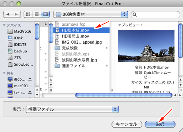Go back with the left arrow button
Viewport: 183px width, 132px height.
tap(8, 14)
